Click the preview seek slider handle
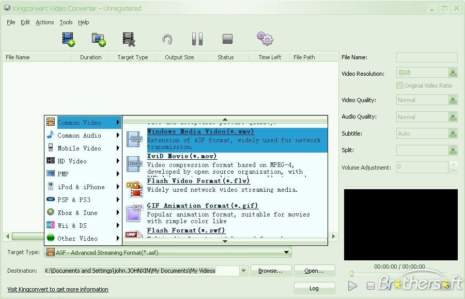 point(351,273)
